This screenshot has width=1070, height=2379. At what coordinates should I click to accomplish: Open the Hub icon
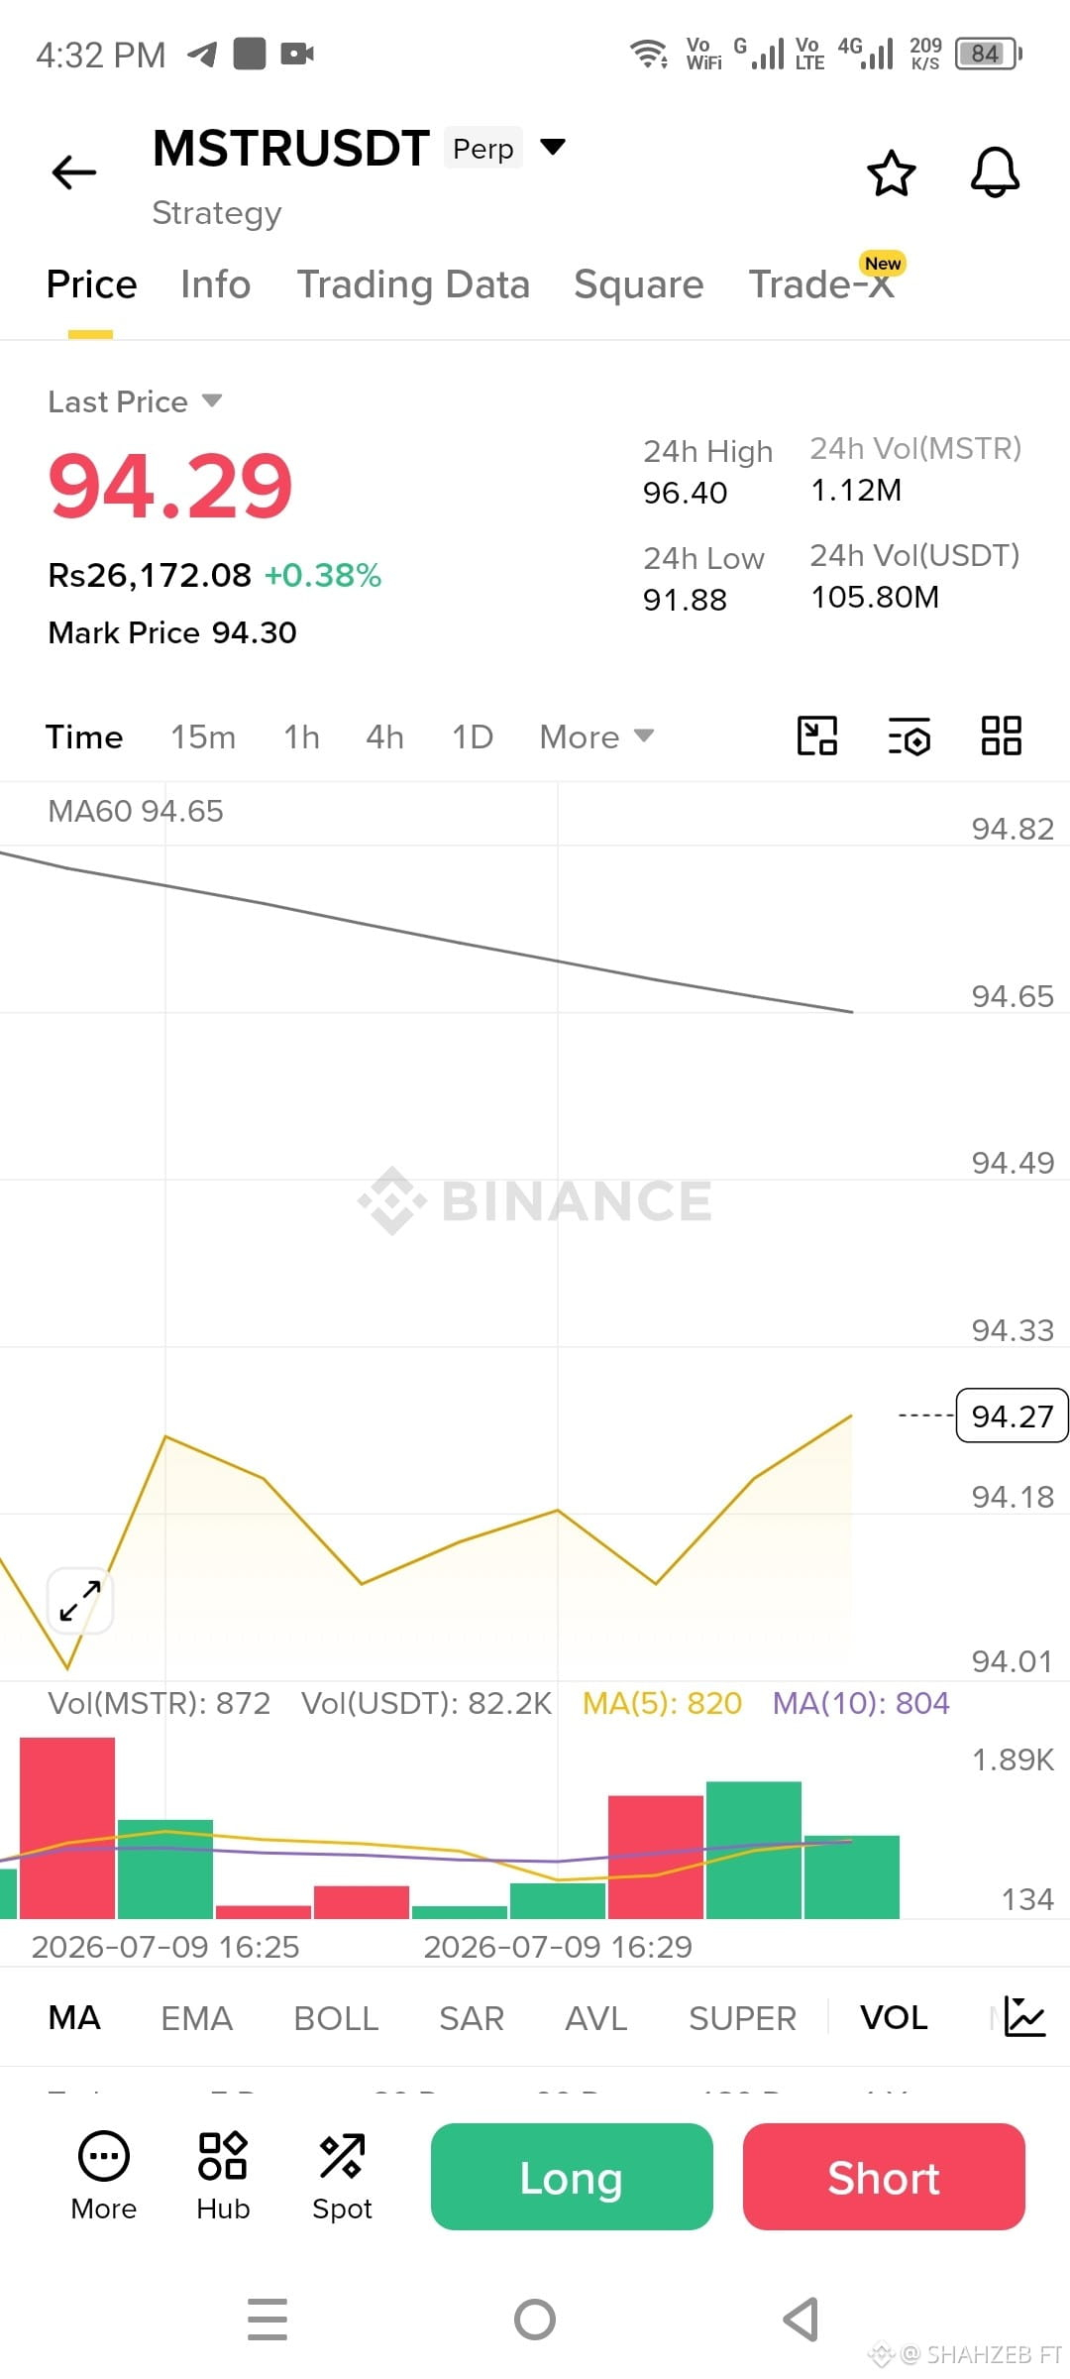click(x=223, y=2175)
